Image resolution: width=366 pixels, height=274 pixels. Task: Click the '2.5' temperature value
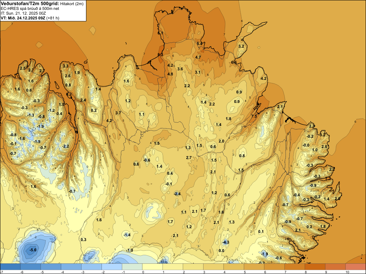point(23,68)
